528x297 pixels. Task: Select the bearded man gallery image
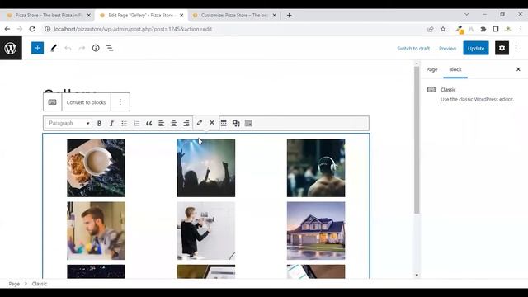[x=96, y=231]
